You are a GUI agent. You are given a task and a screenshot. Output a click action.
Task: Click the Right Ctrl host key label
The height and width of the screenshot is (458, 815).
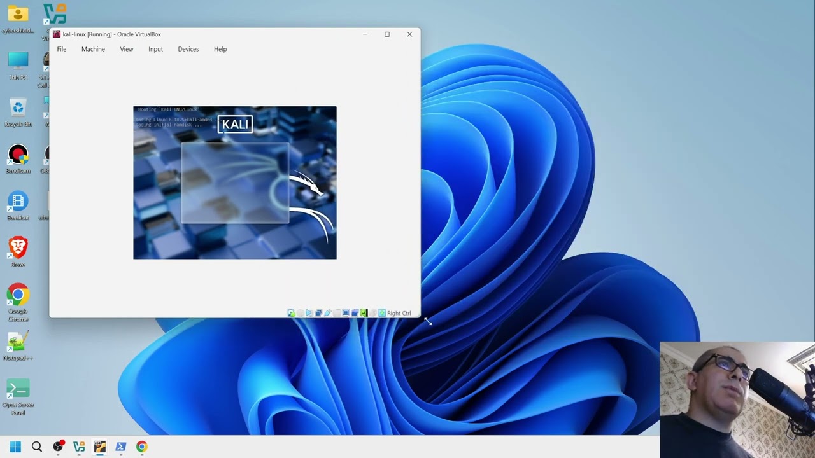pyautogui.click(x=399, y=313)
